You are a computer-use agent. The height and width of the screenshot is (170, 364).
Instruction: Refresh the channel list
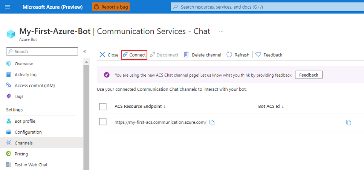coord(238,55)
